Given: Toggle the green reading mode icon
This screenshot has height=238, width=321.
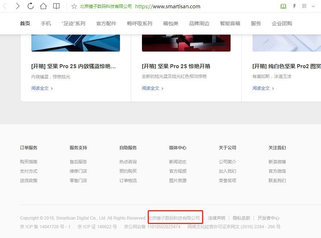Looking at the screenshot, I should click(x=283, y=6).
